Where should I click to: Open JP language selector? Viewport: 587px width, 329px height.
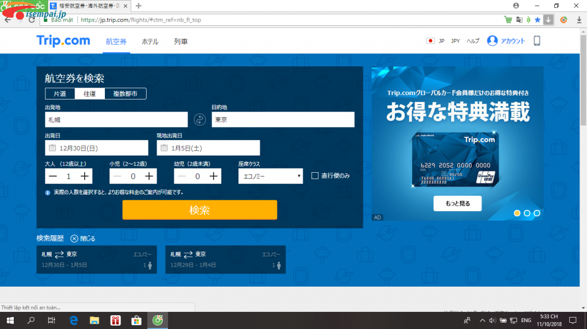click(x=441, y=41)
